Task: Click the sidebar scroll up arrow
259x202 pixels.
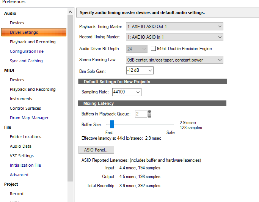Action: [71, 13]
